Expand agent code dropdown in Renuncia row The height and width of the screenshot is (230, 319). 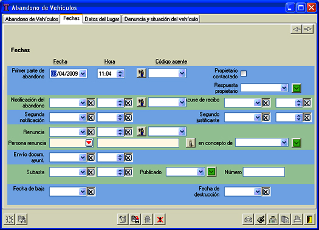(x=182, y=132)
